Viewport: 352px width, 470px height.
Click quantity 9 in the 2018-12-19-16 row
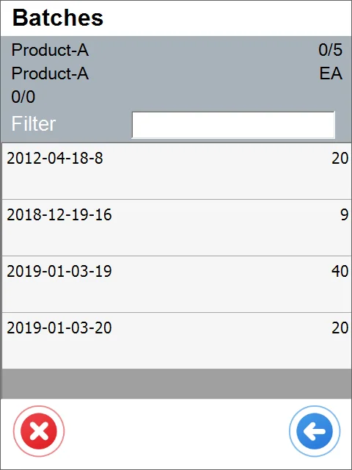[344, 214]
